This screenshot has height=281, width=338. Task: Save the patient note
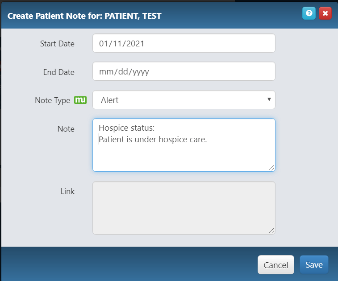click(314, 264)
